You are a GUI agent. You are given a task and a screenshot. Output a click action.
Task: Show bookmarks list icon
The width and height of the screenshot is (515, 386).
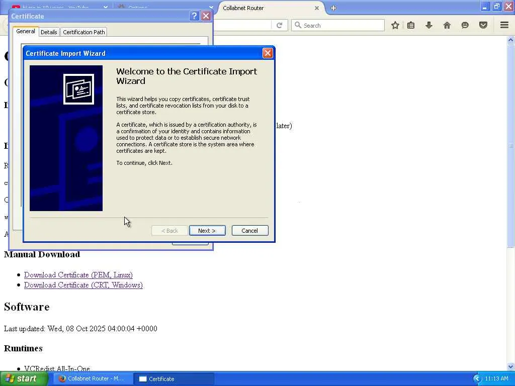(x=410, y=25)
